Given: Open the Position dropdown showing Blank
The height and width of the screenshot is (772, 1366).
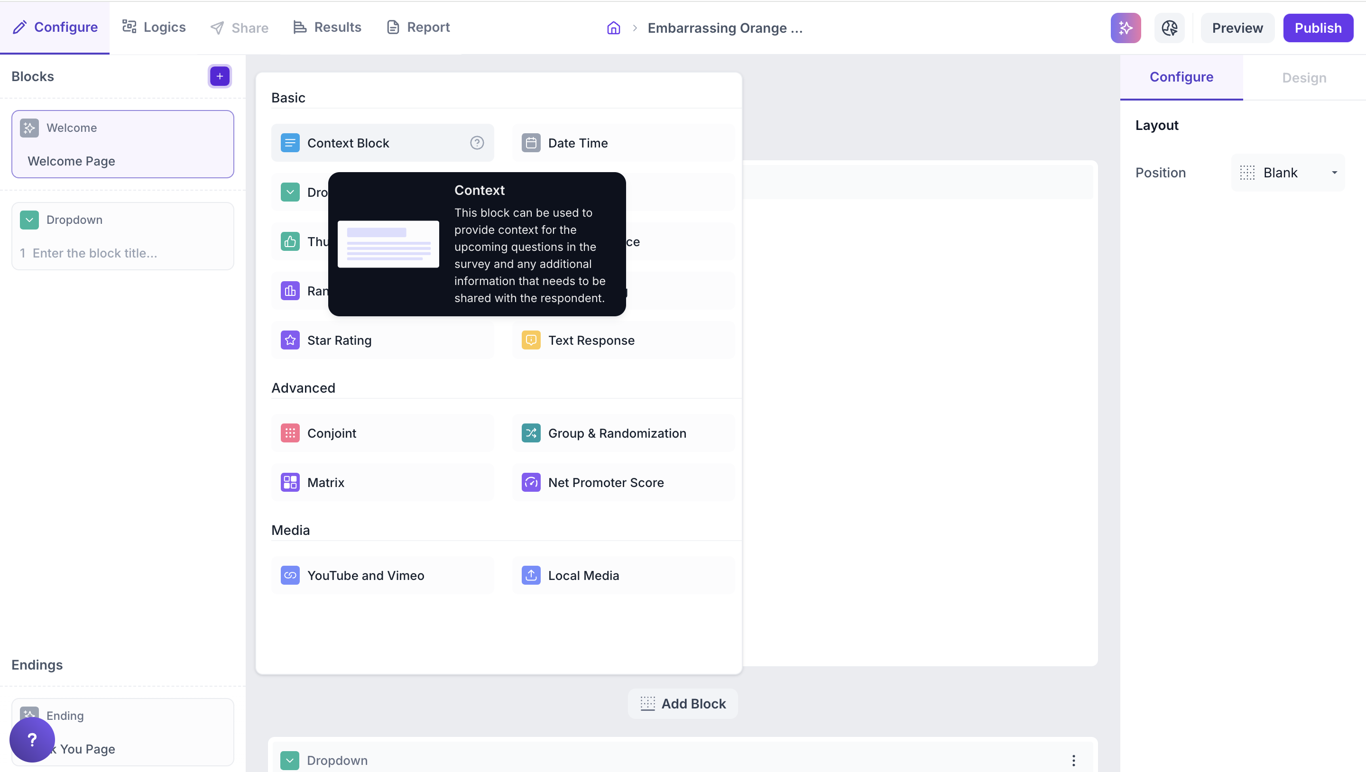Looking at the screenshot, I should [x=1288, y=173].
